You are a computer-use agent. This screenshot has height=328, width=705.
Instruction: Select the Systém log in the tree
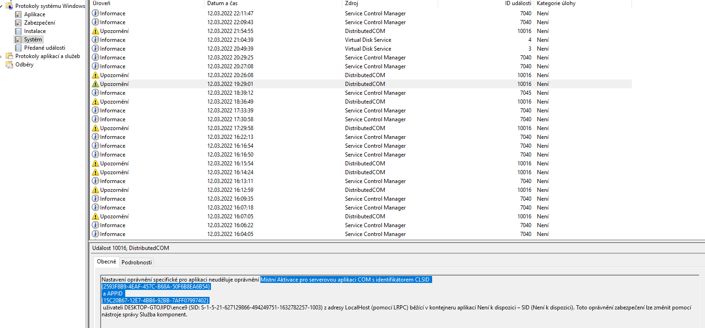coord(33,39)
